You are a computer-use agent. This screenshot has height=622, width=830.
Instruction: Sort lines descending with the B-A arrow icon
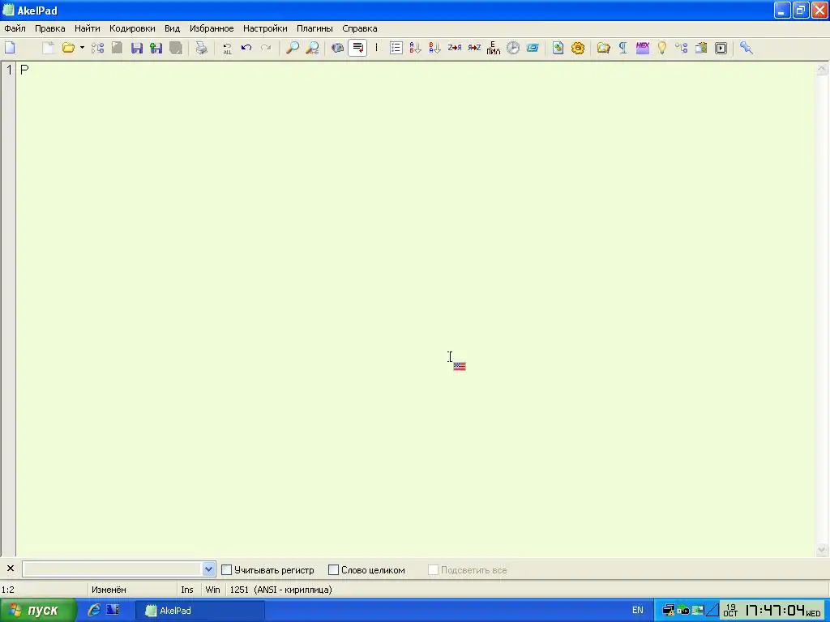point(434,48)
